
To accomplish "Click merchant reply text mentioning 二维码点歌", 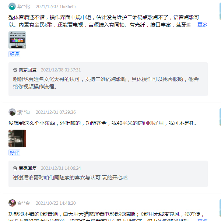I will pos(106,83).
